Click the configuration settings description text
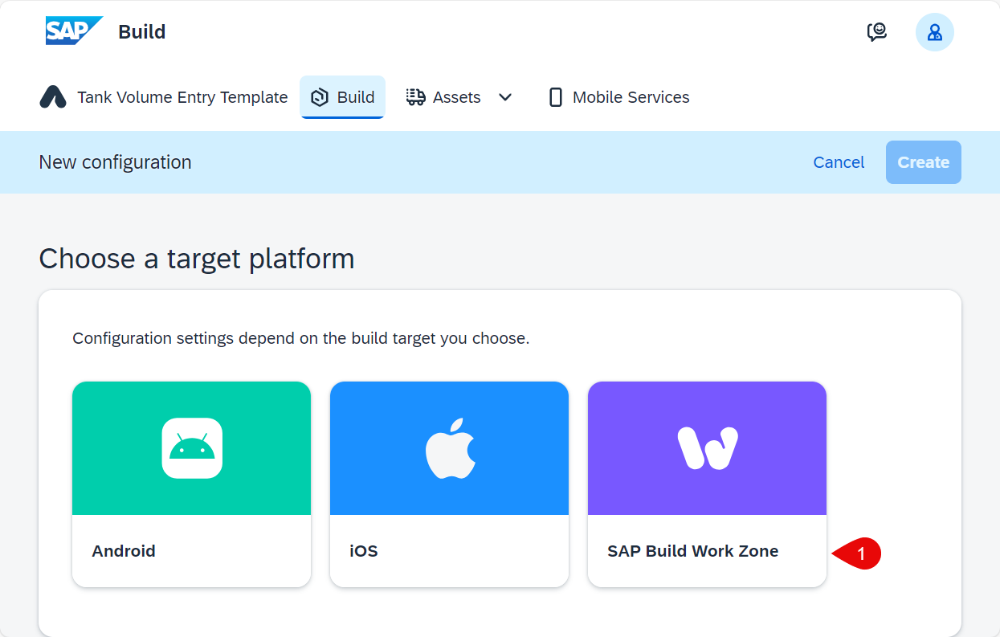The width and height of the screenshot is (1000, 637). tap(301, 338)
